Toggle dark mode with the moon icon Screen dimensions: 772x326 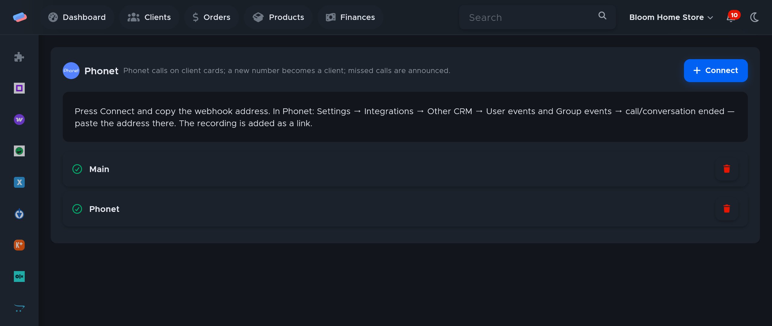[x=754, y=17]
